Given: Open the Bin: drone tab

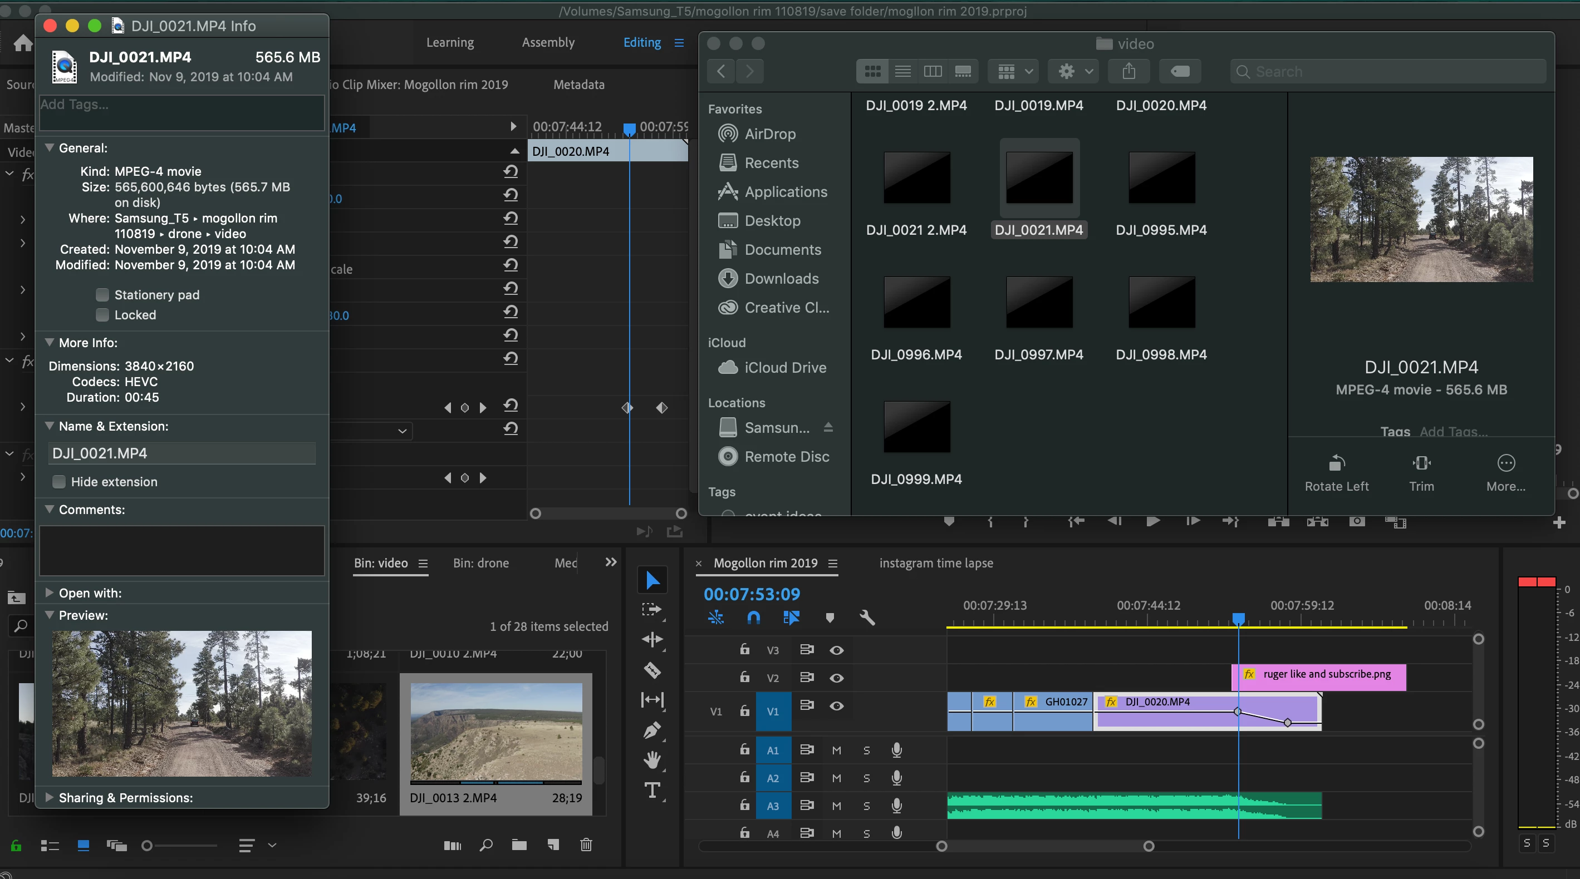Looking at the screenshot, I should tap(481, 562).
